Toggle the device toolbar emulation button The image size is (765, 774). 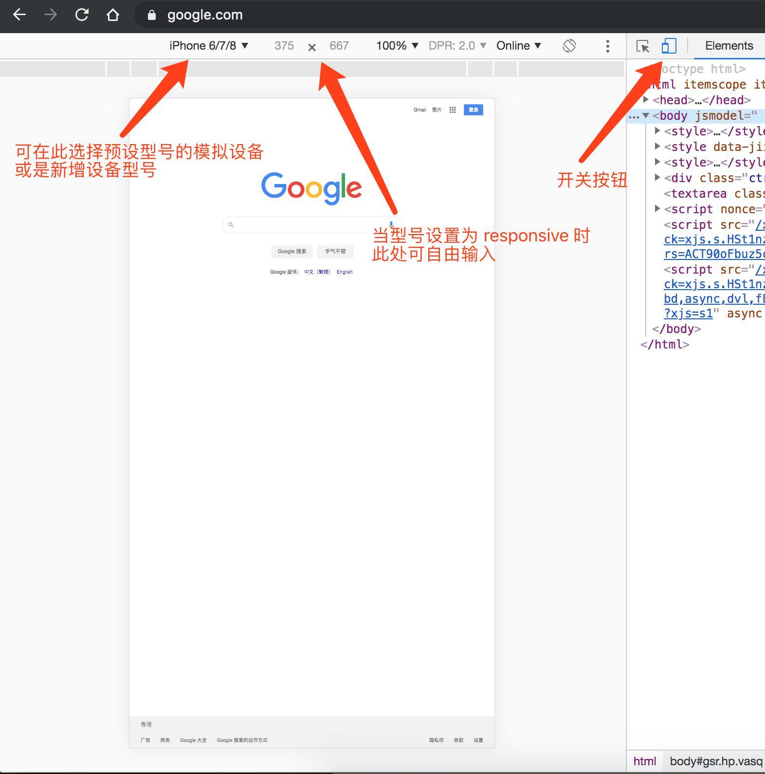669,46
